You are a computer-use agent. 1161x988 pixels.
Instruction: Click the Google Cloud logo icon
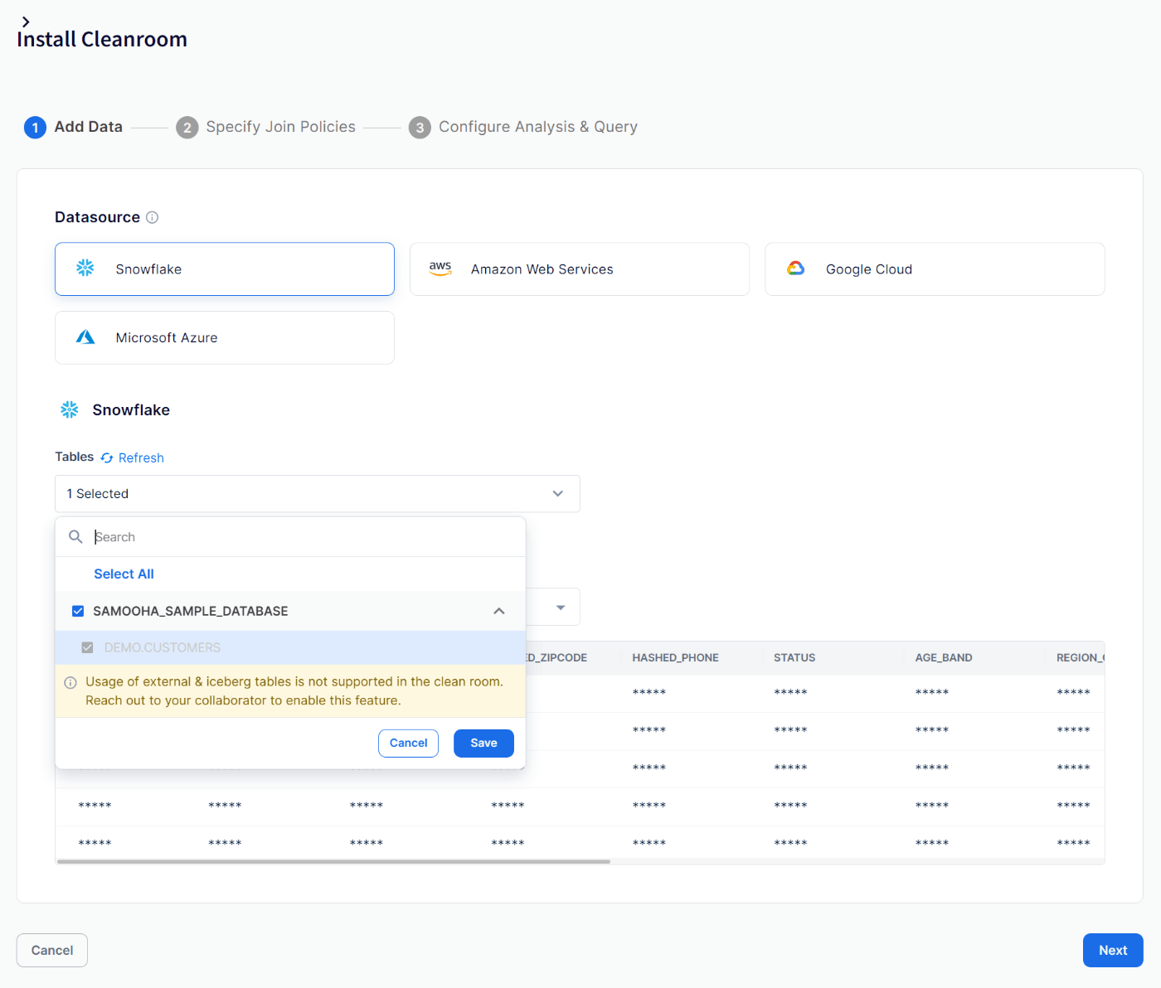pyautogui.click(x=796, y=268)
